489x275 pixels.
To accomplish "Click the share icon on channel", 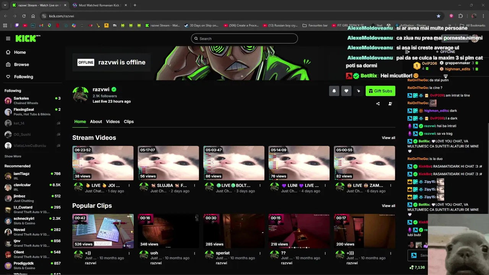I will click(378, 104).
